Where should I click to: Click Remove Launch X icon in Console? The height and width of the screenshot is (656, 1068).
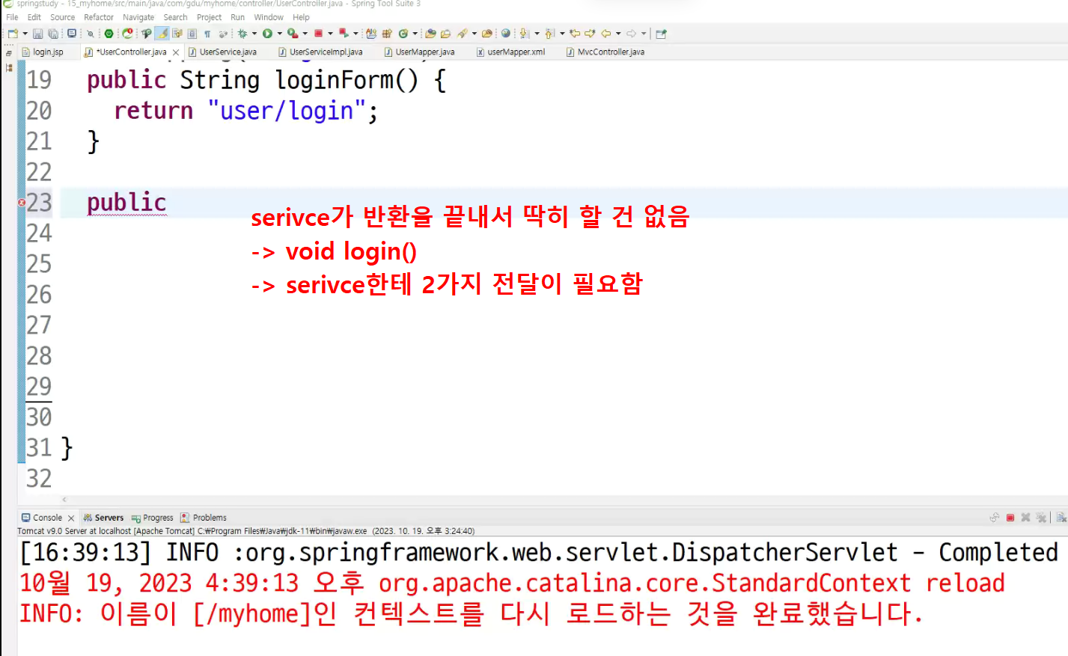point(1026,518)
